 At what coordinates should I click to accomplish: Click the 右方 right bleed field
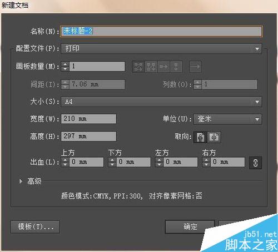coord(227,162)
